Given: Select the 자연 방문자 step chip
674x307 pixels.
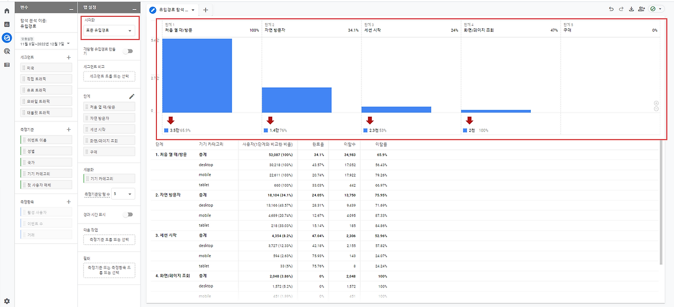Looking at the screenshot, I should point(109,118).
